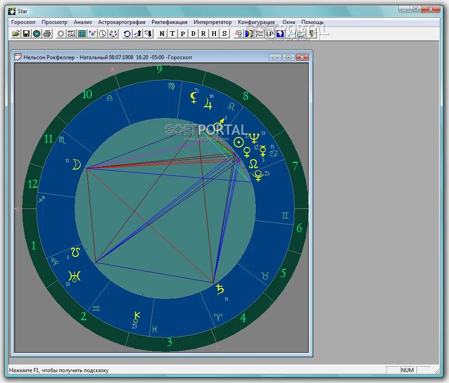
Task: Click the Aries sign symbol
Action: 218,317
